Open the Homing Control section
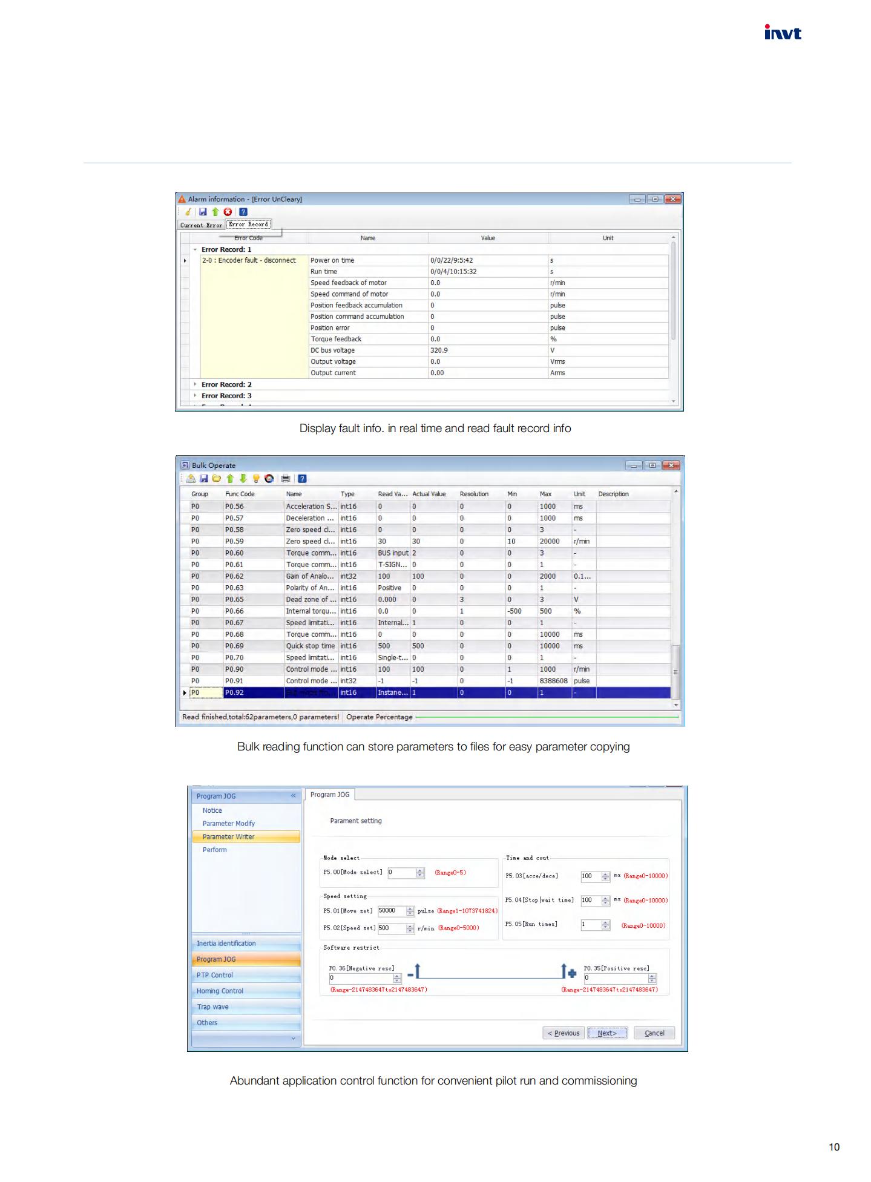This screenshot has width=871, height=1182. (246, 991)
